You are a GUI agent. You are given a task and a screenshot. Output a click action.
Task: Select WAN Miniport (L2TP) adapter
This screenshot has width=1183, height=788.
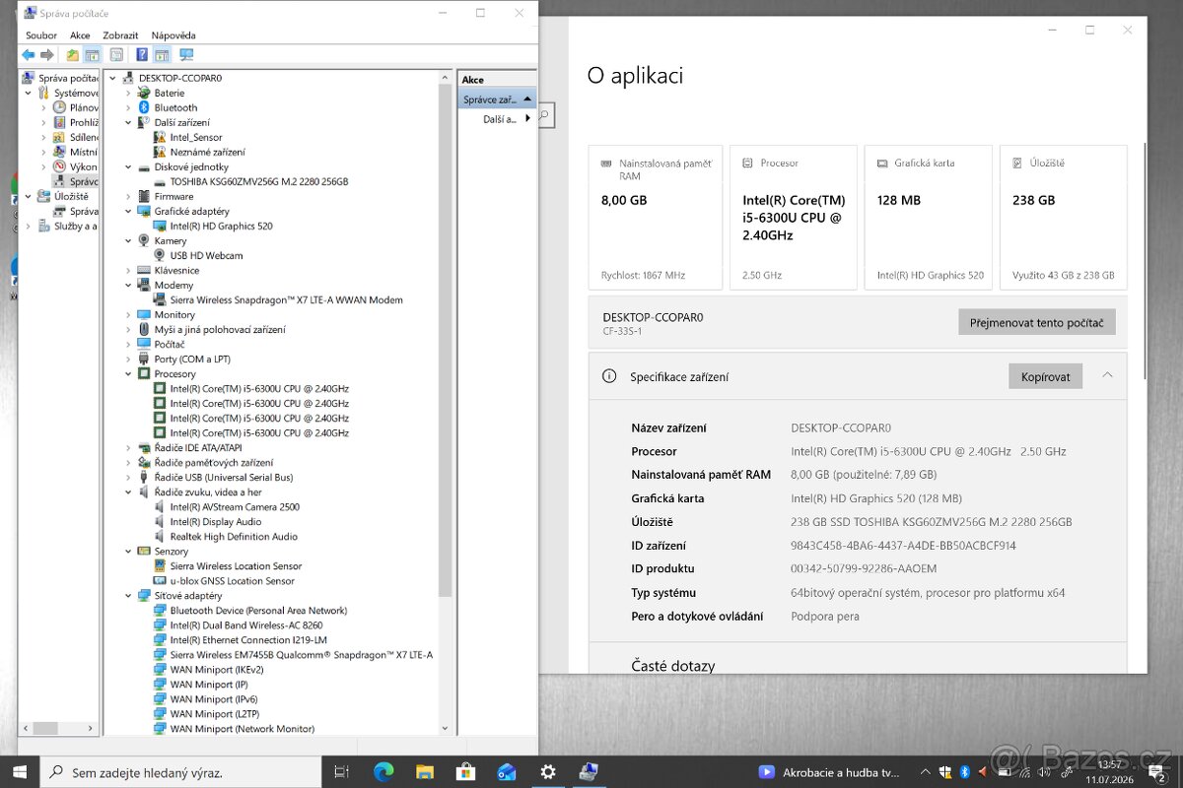(x=214, y=713)
